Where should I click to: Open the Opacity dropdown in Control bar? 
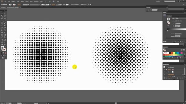coord(62,5)
